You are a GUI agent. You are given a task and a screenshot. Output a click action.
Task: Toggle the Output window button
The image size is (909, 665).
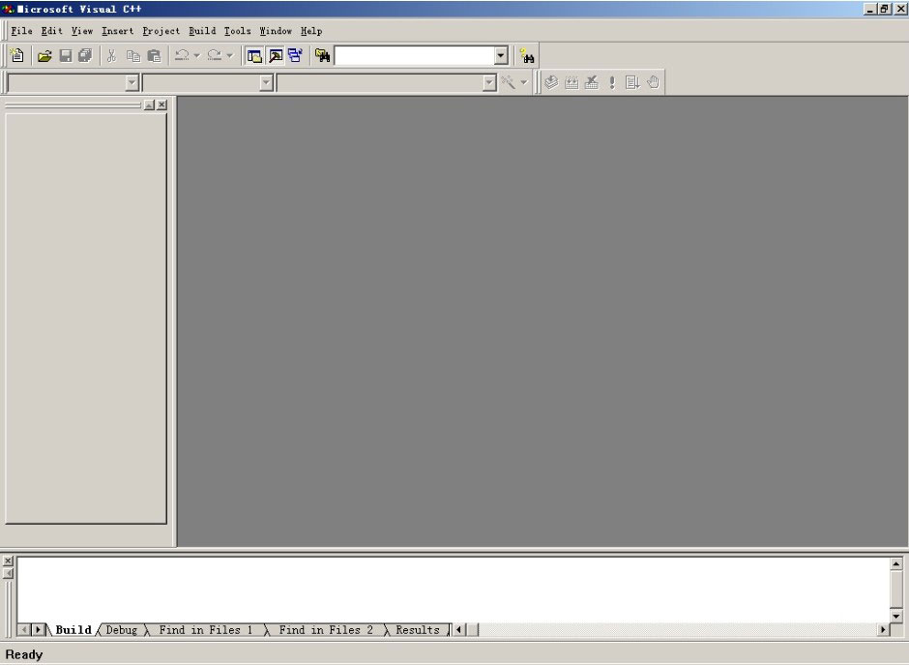tap(276, 56)
